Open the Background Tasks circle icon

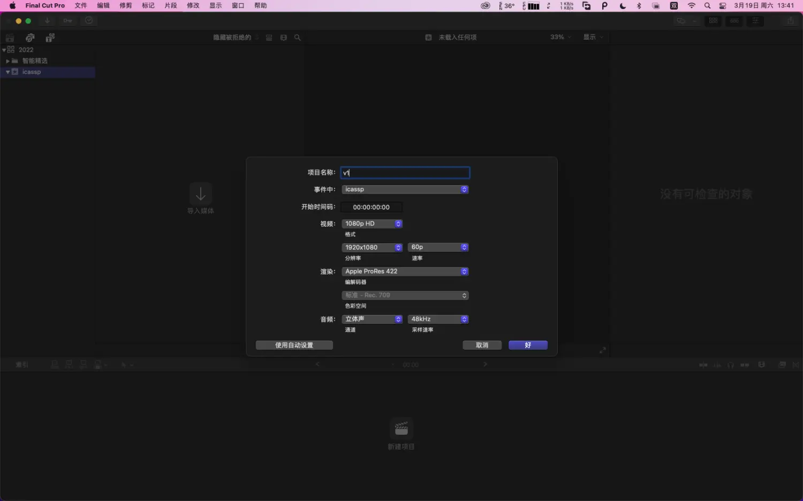[x=89, y=21]
